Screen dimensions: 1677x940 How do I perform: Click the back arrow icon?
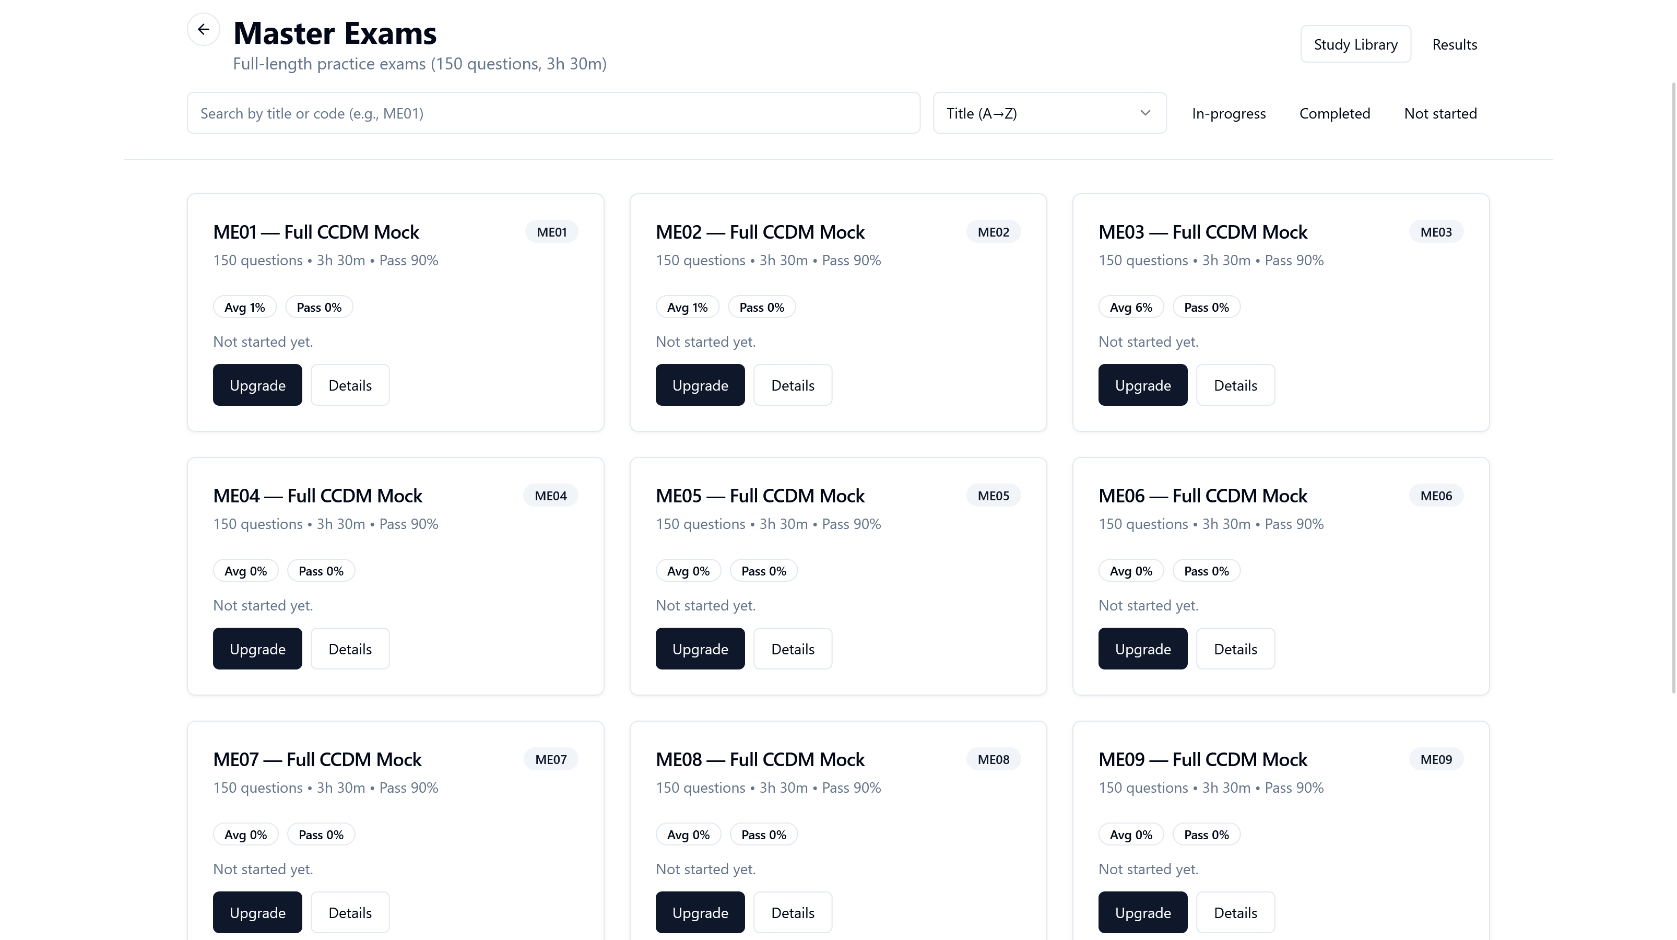[x=203, y=29]
